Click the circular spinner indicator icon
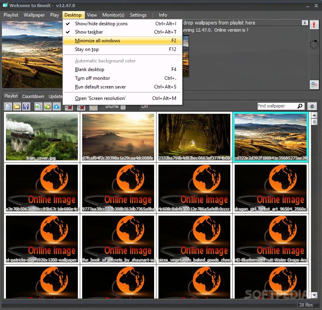The height and width of the screenshot is (310, 322). pyautogui.click(x=314, y=44)
